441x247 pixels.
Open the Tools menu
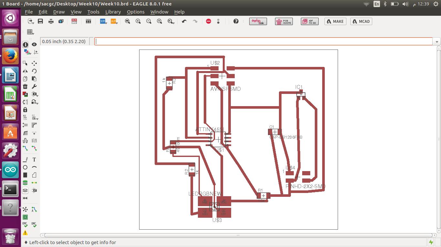[x=93, y=12]
